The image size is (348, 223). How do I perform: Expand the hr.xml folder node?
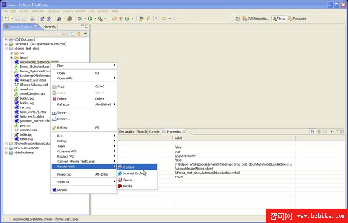(x=12, y=58)
